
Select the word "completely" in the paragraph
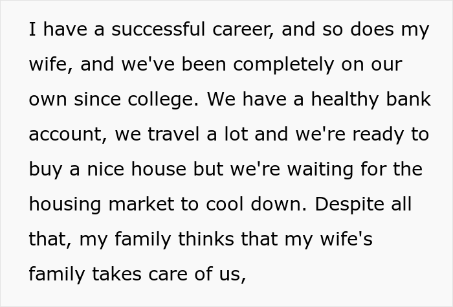pos(283,65)
